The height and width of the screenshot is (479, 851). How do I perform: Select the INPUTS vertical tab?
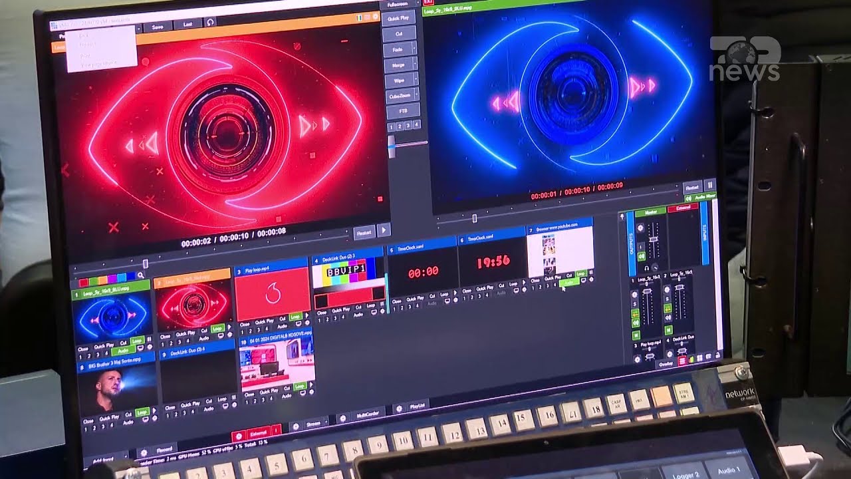pos(705,233)
